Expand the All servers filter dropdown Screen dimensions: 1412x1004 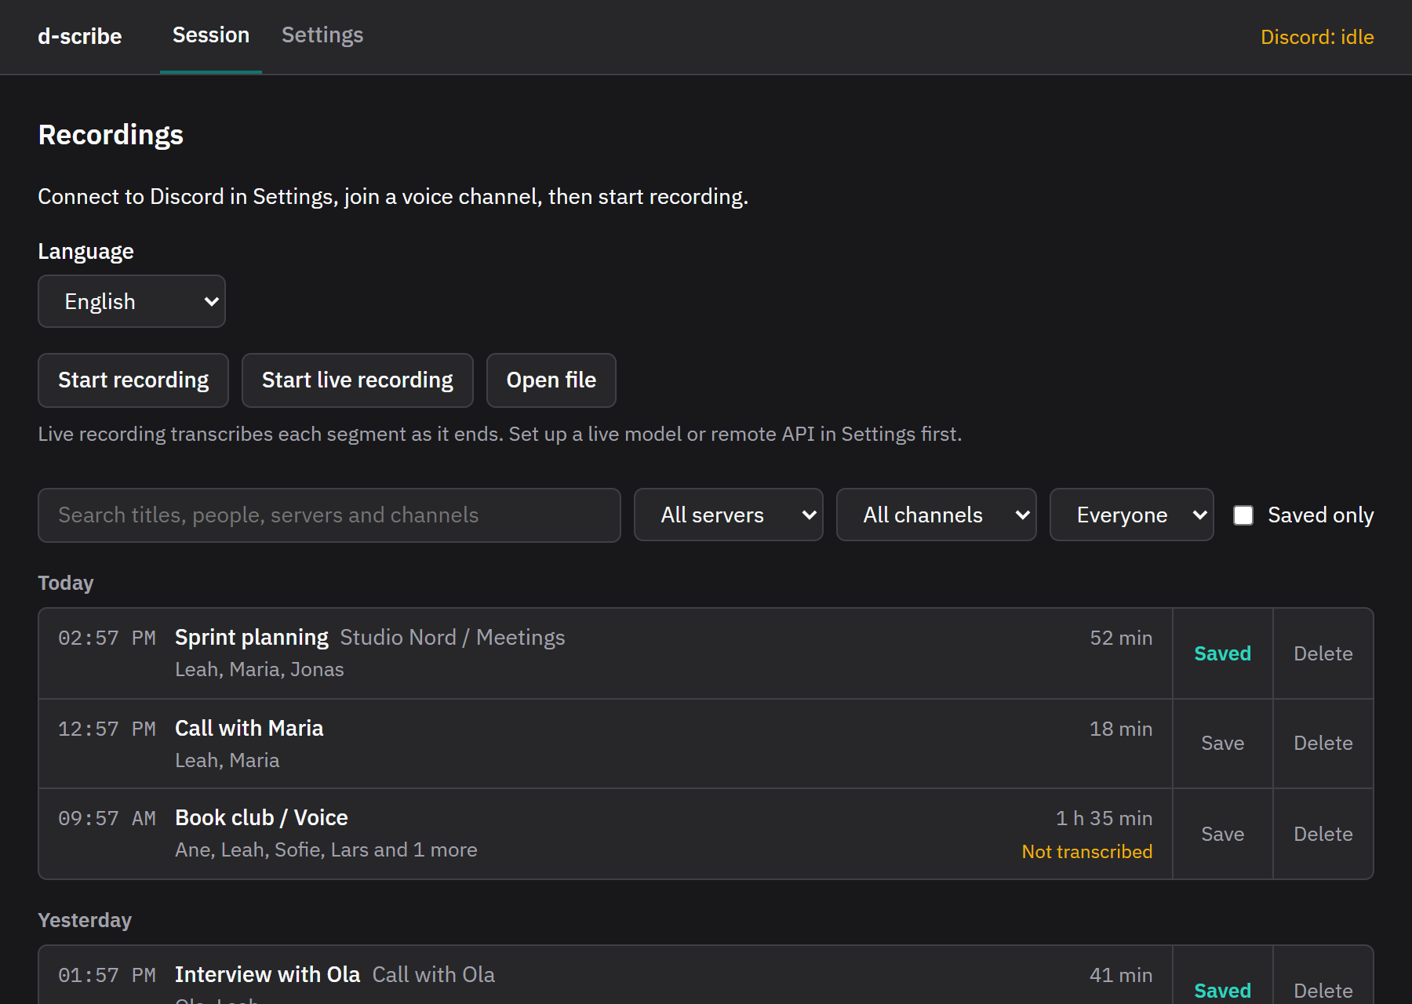(x=729, y=515)
